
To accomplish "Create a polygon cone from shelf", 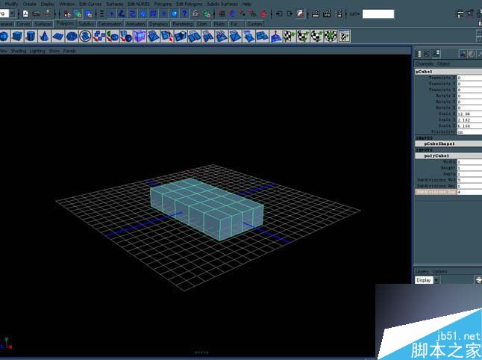I will [44, 37].
